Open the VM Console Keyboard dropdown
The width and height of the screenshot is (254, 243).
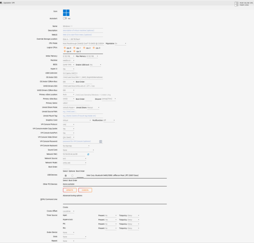(76, 146)
